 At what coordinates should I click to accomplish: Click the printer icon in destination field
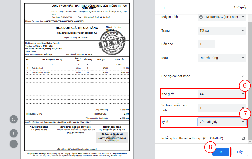click(201, 17)
